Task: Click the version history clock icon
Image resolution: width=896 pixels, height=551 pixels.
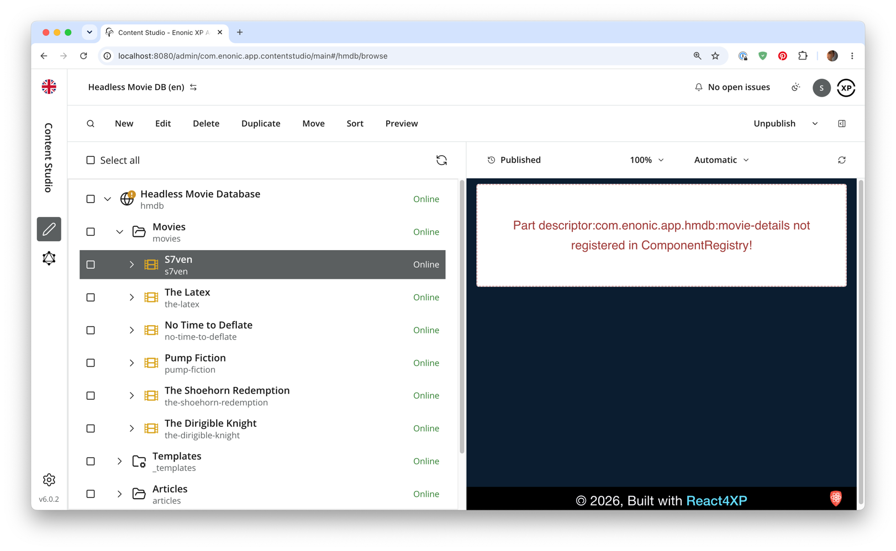Action: point(491,160)
